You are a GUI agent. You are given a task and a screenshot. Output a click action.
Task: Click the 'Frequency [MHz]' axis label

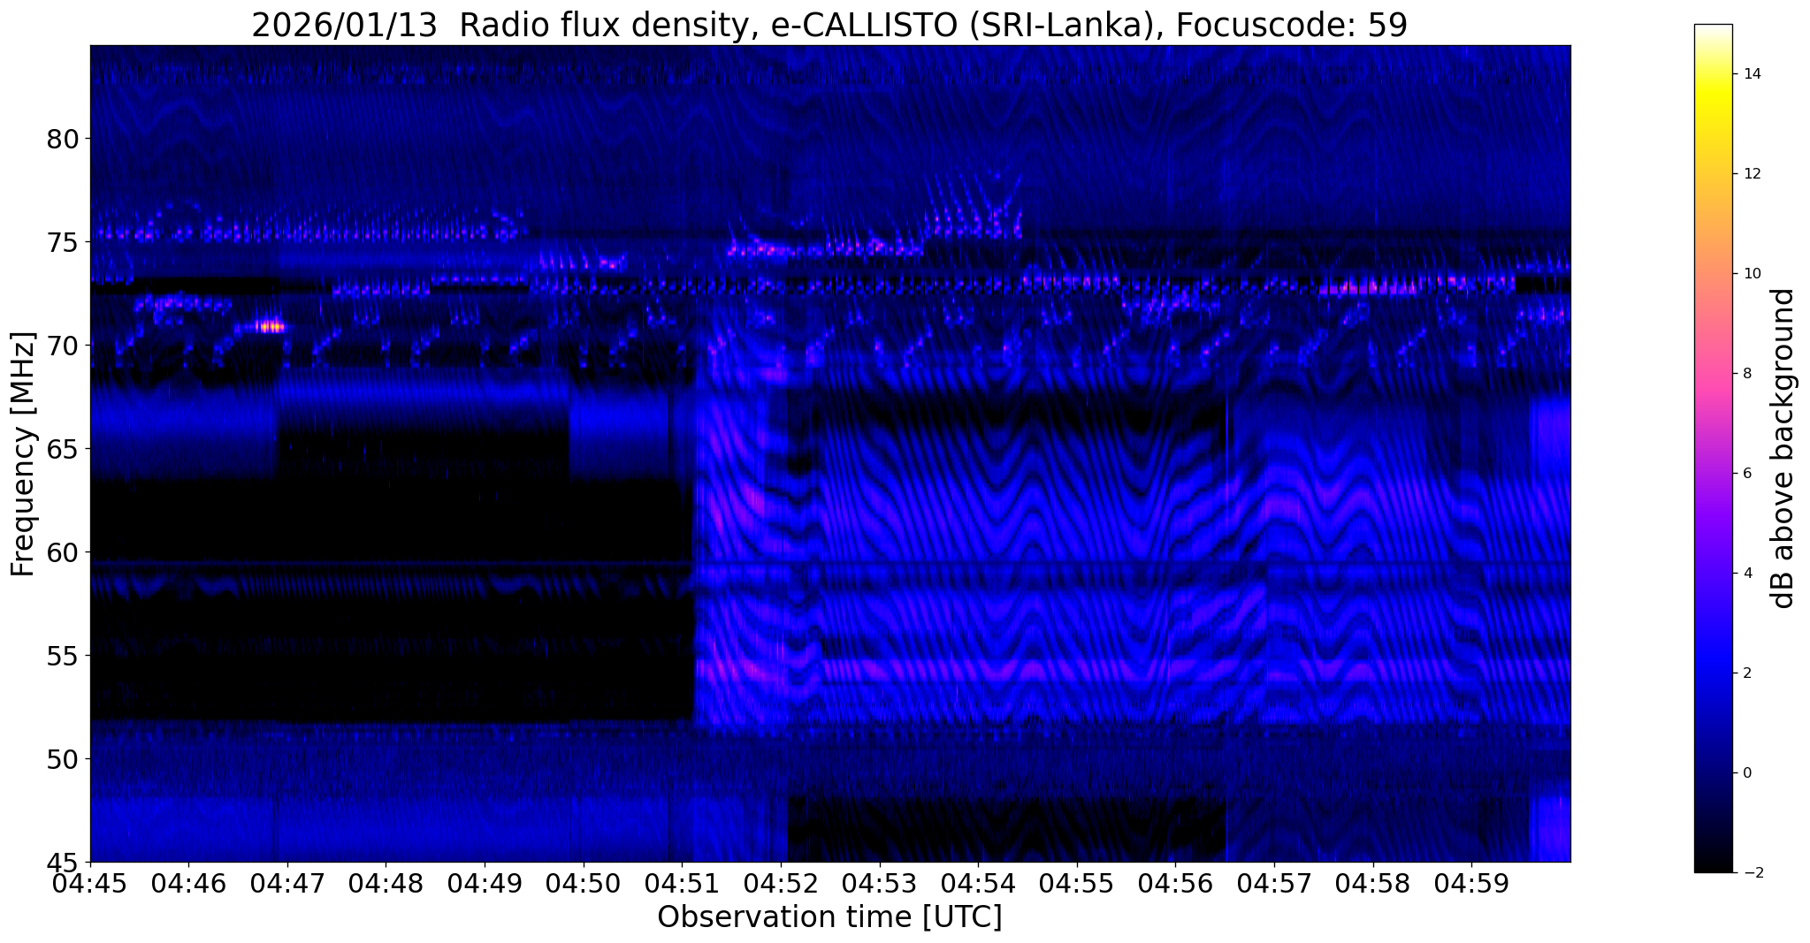click(23, 454)
